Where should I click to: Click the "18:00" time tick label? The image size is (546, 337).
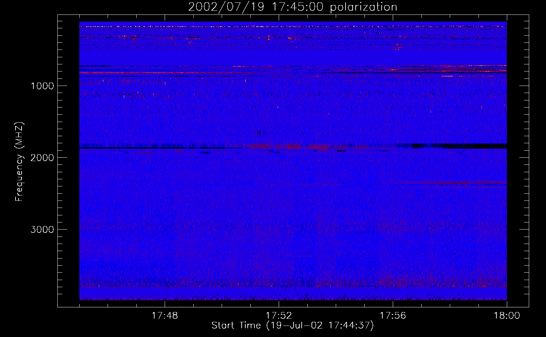coord(507,316)
